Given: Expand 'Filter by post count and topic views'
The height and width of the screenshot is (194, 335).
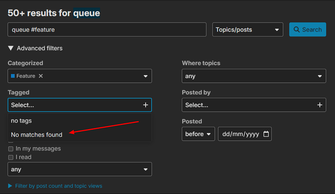Looking at the screenshot, I should pyautogui.click(x=55, y=186).
